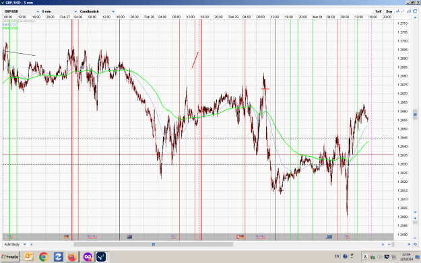Click the horizontal zoom slider handle
Viewport: 421px width, 263px height.
tap(393, 244)
